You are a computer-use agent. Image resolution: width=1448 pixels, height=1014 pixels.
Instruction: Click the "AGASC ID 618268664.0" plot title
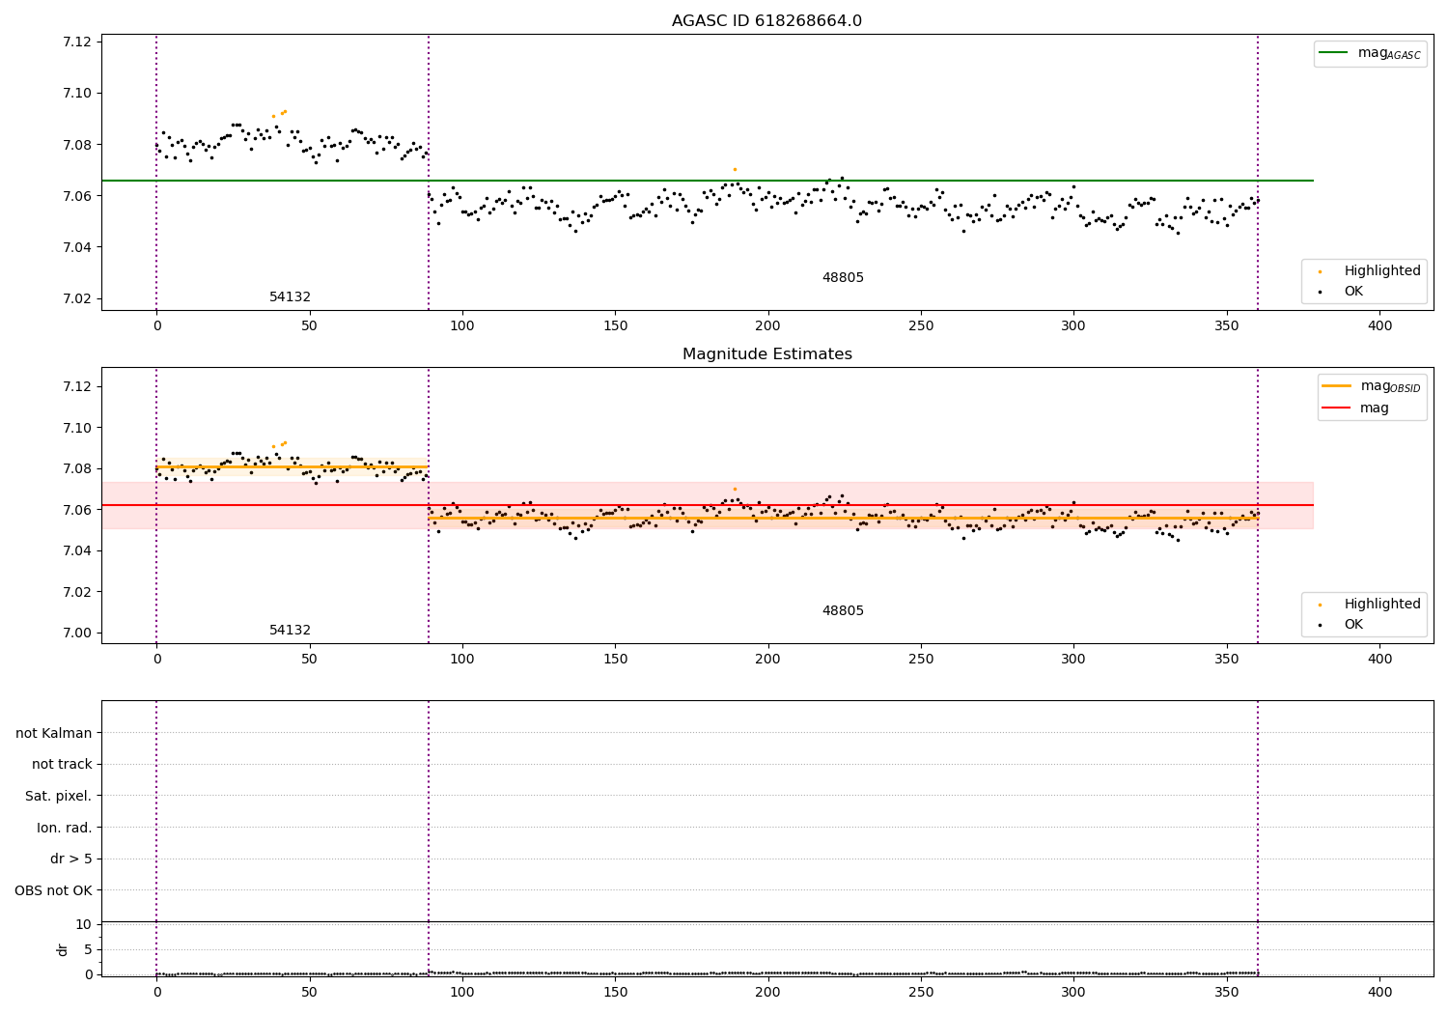coord(766,21)
